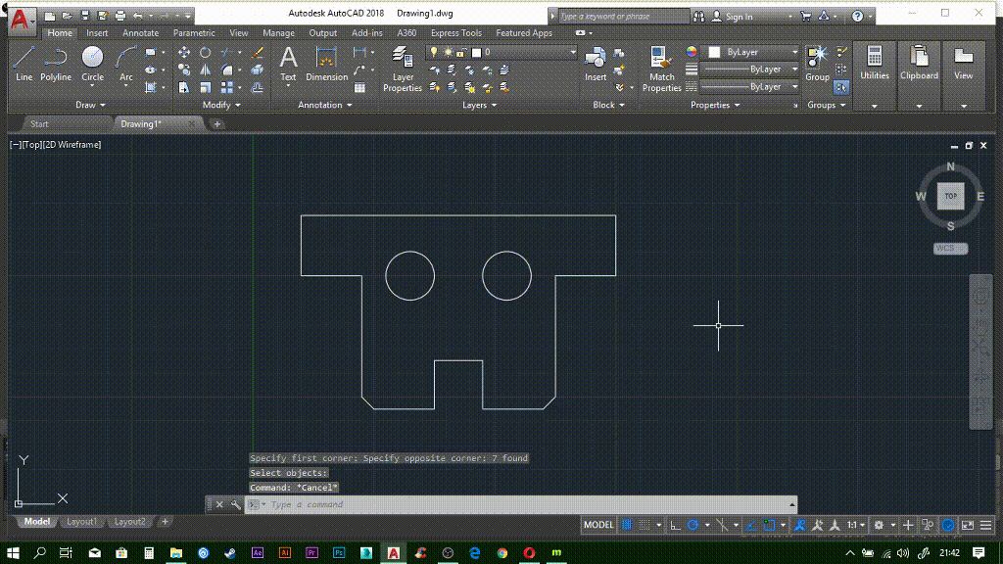The image size is (1003, 564).
Task: Toggle the layer on/off lightbulb icon
Action: click(x=434, y=52)
